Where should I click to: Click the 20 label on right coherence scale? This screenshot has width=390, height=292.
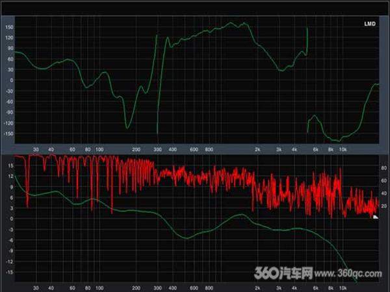384,206
